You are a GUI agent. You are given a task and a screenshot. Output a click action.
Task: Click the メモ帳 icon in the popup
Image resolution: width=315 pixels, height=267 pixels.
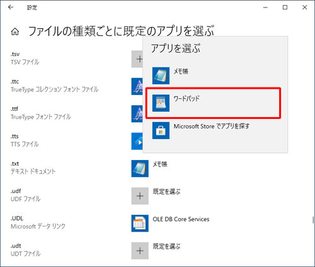pos(161,76)
